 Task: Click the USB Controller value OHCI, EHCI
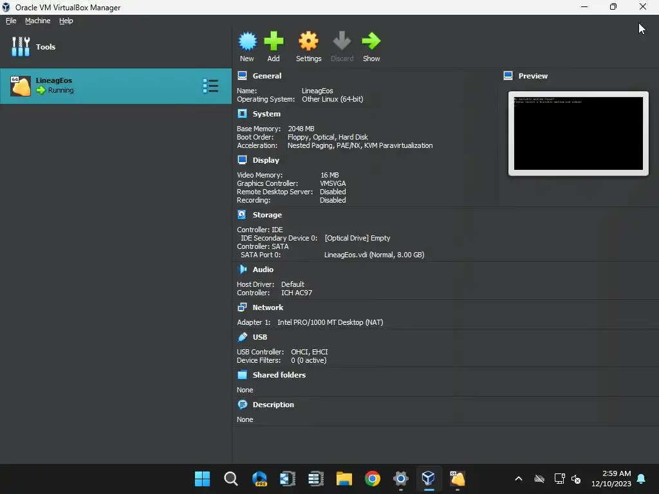coord(310,352)
